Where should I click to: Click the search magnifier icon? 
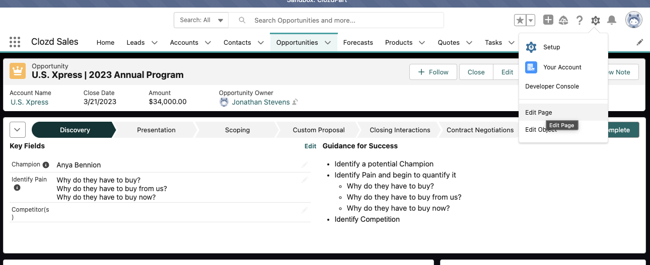[242, 20]
